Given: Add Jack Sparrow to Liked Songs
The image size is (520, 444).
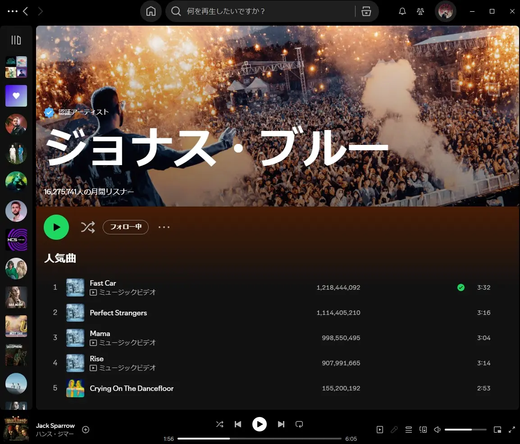Looking at the screenshot, I should [86, 430].
